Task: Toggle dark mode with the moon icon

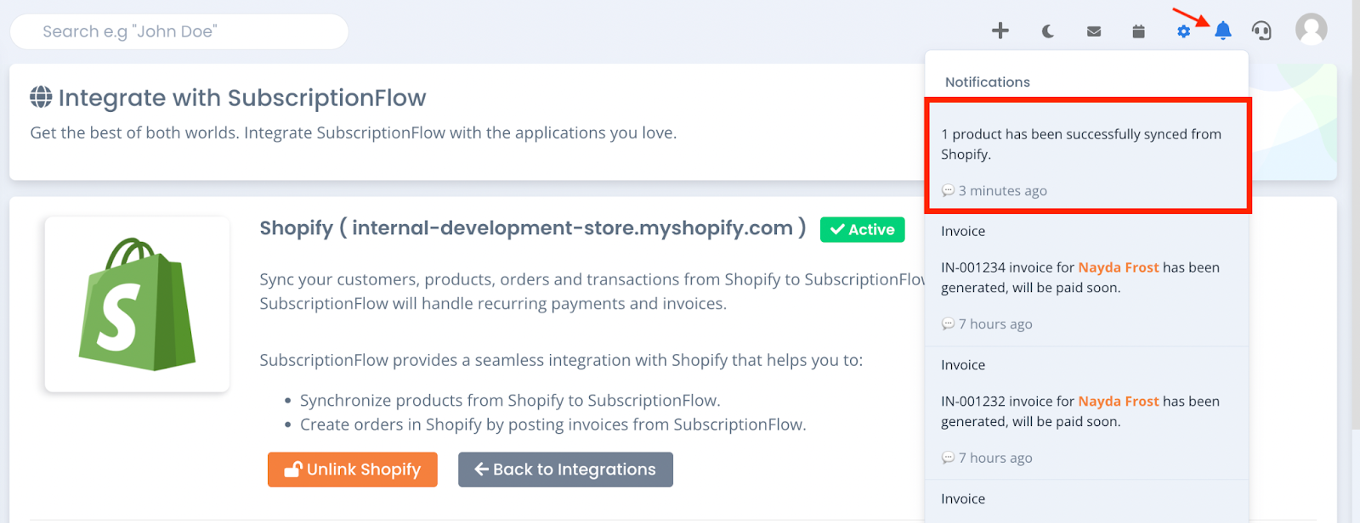Action: tap(1048, 31)
